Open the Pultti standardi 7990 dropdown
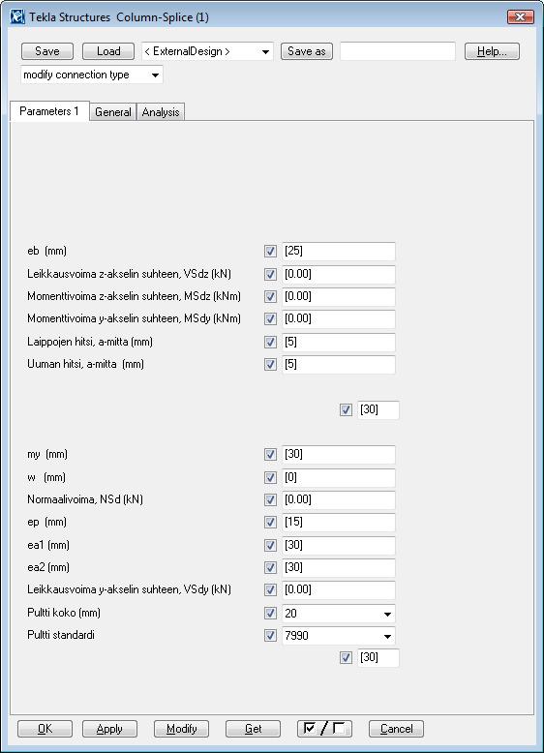The width and height of the screenshot is (544, 753). coord(339,636)
